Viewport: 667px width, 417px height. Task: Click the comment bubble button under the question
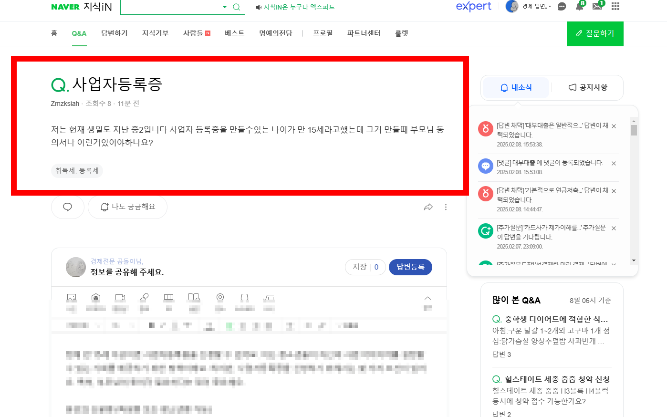point(68,207)
